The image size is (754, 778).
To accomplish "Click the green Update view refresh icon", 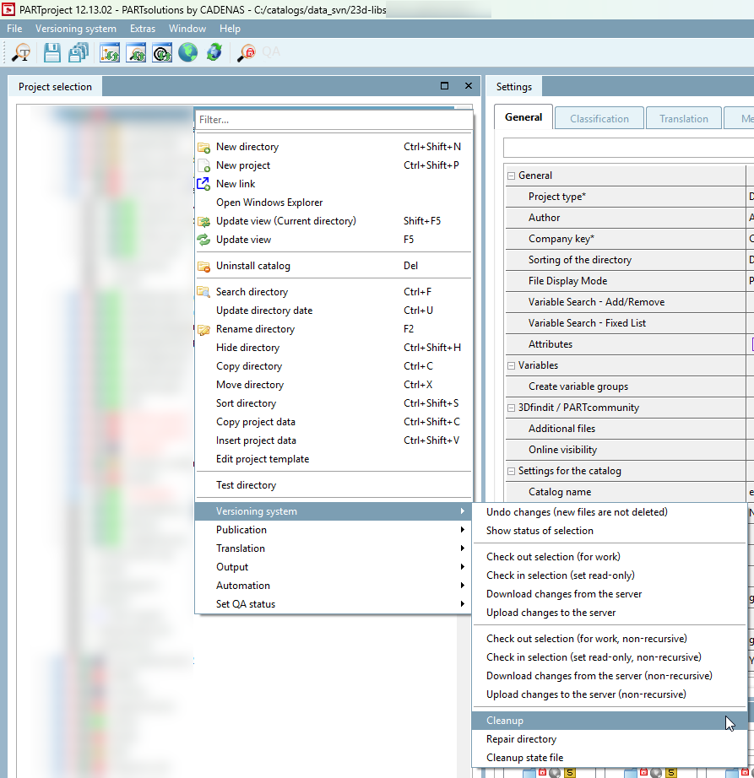I will (204, 240).
